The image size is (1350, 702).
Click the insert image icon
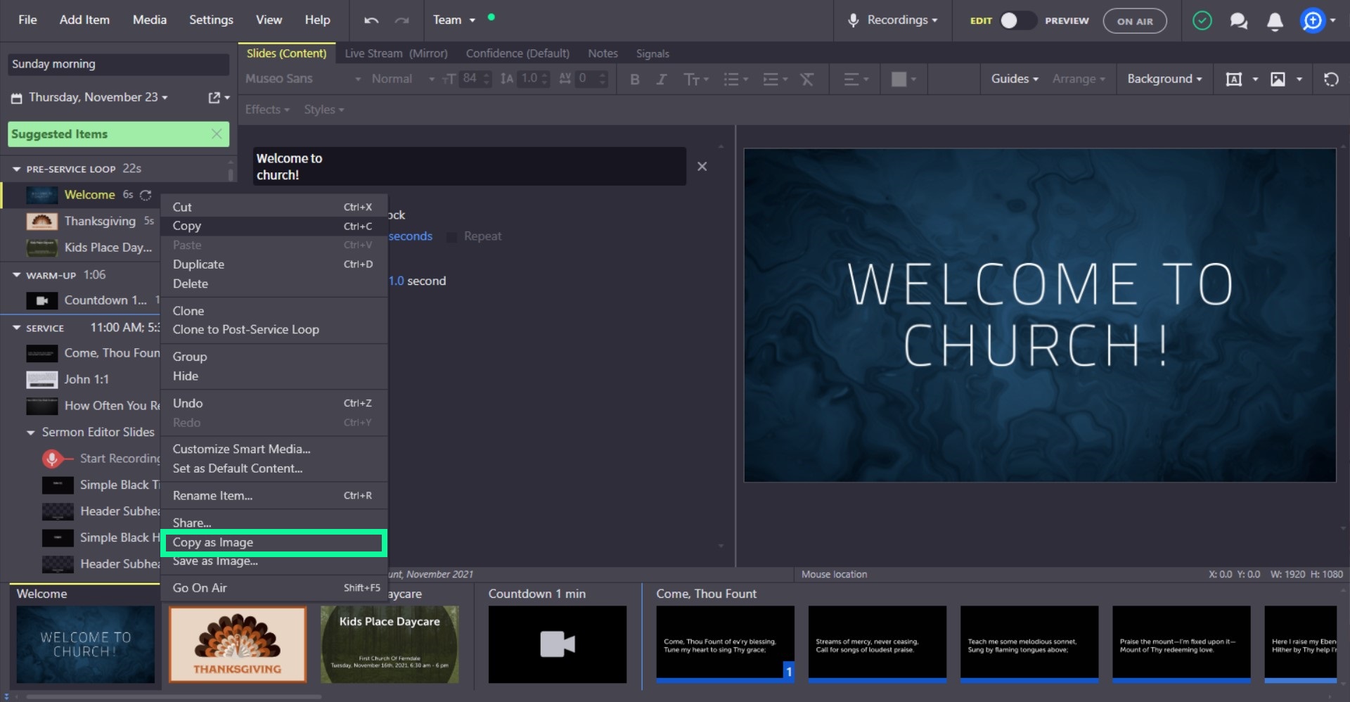pos(1278,79)
